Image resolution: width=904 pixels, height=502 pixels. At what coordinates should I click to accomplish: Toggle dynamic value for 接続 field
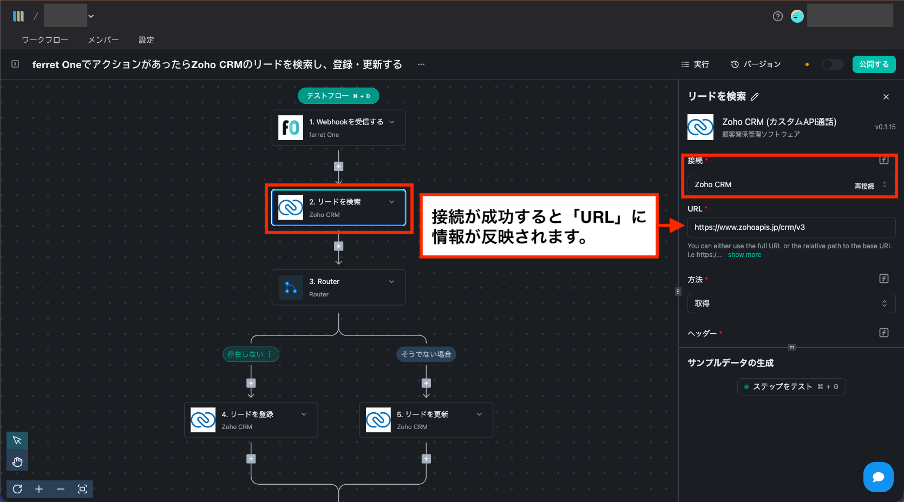[884, 160]
